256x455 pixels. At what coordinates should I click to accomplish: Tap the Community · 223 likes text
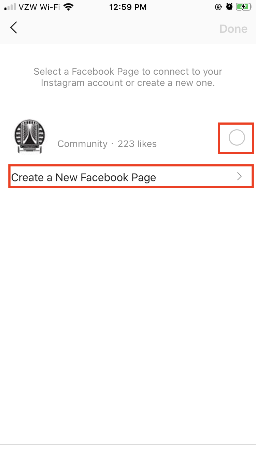(x=107, y=144)
